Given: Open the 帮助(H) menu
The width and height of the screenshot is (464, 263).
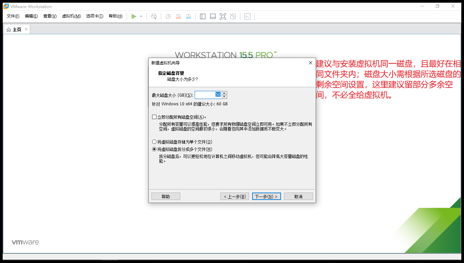Looking at the screenshot, I should pyautogui.click(x=115, y=16).
